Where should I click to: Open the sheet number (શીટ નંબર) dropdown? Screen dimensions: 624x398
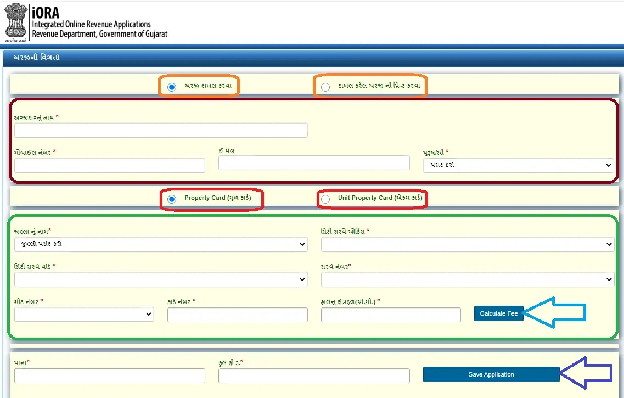[x=84, y=315]
